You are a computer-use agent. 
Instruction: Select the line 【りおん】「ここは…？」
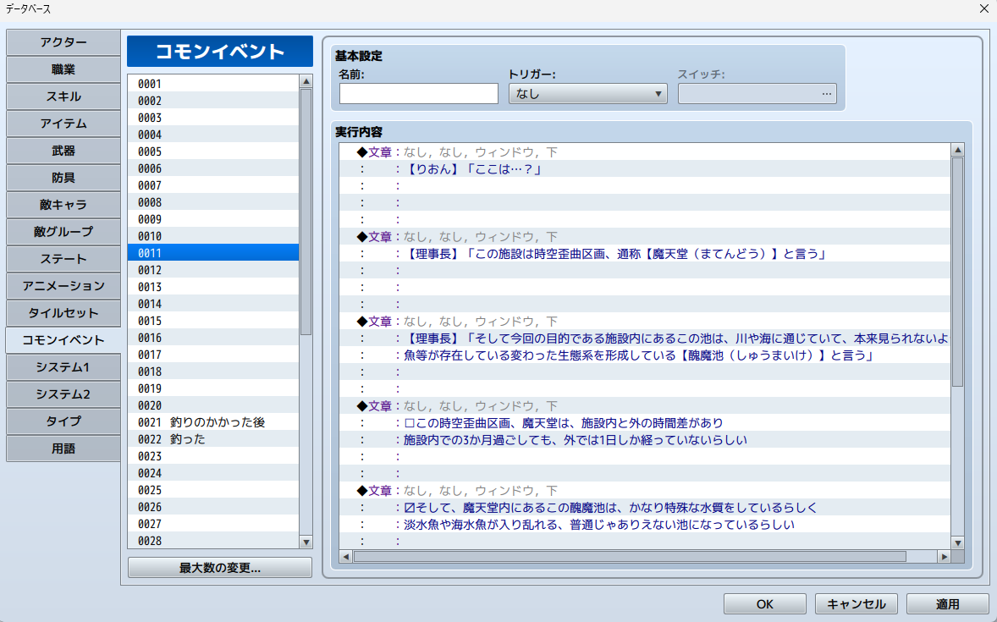[645, 169]
